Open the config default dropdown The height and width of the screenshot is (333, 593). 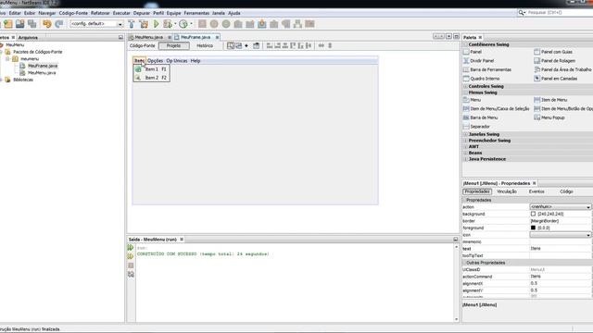coord(96,24)
